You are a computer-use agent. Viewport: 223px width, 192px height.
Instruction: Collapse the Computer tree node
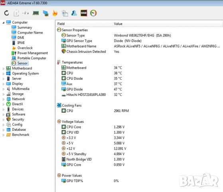[4, 22]
